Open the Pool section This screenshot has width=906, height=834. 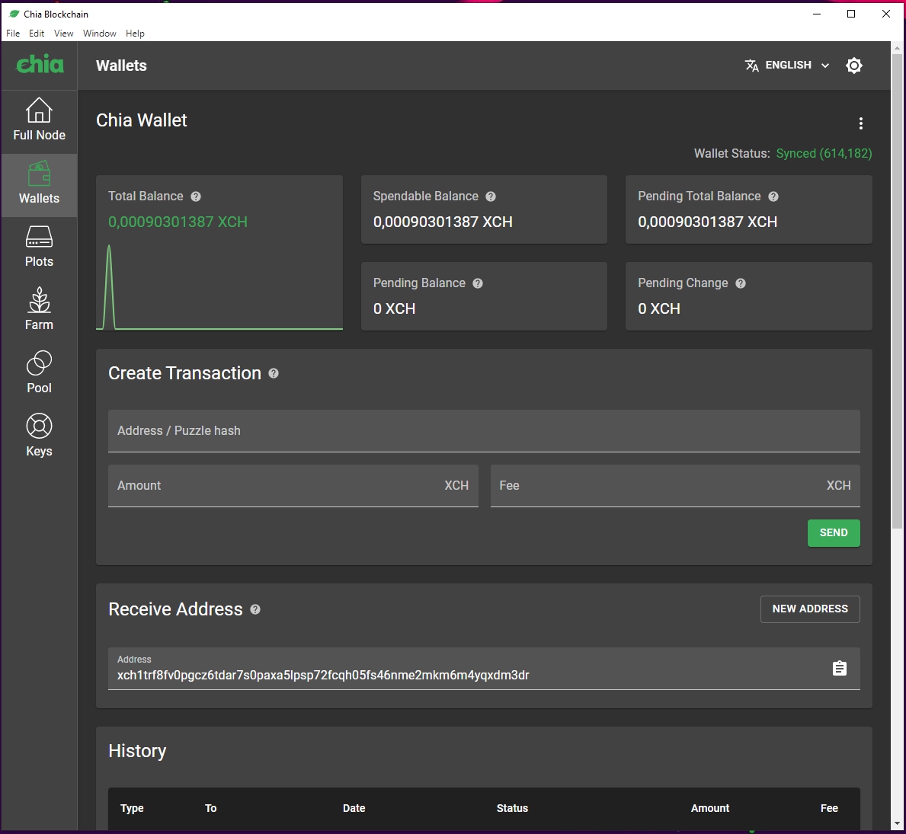coord(39,373)
